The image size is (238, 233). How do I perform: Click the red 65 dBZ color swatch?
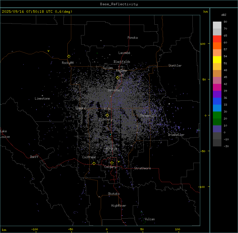tap(217, 39)
